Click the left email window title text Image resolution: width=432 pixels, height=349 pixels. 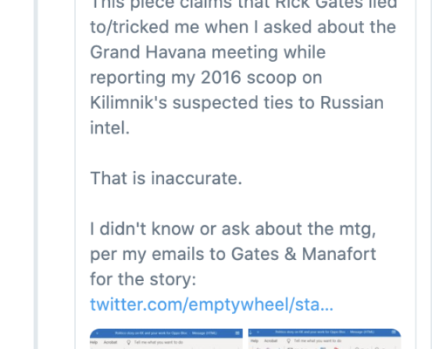point(166,333)
